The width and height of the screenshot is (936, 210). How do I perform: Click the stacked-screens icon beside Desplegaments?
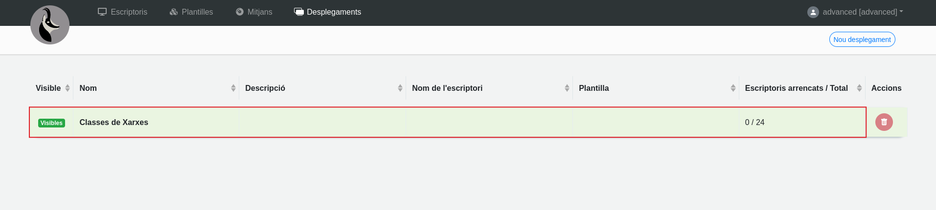tap(299, 12)
